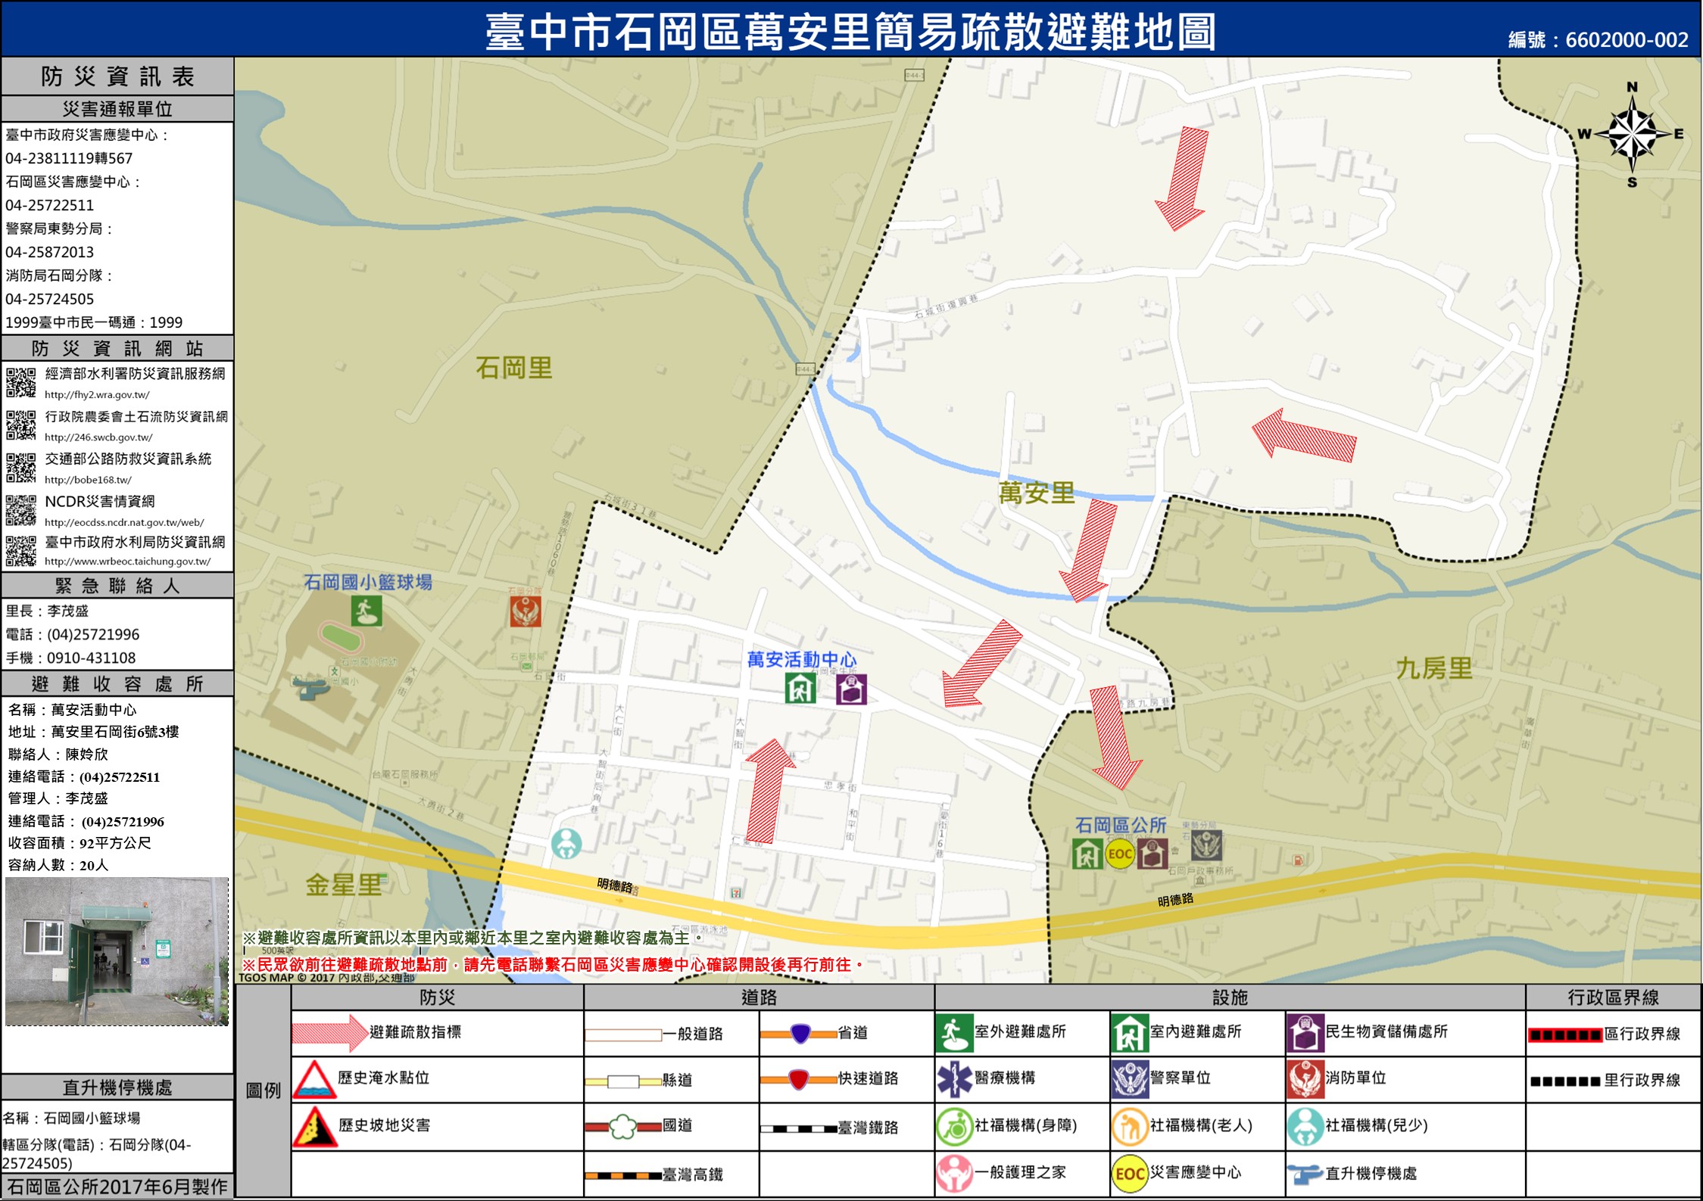Click the QR code beside NCDR災害情資網
The width and height of the screenshot is (1703, 1201).
21,510
